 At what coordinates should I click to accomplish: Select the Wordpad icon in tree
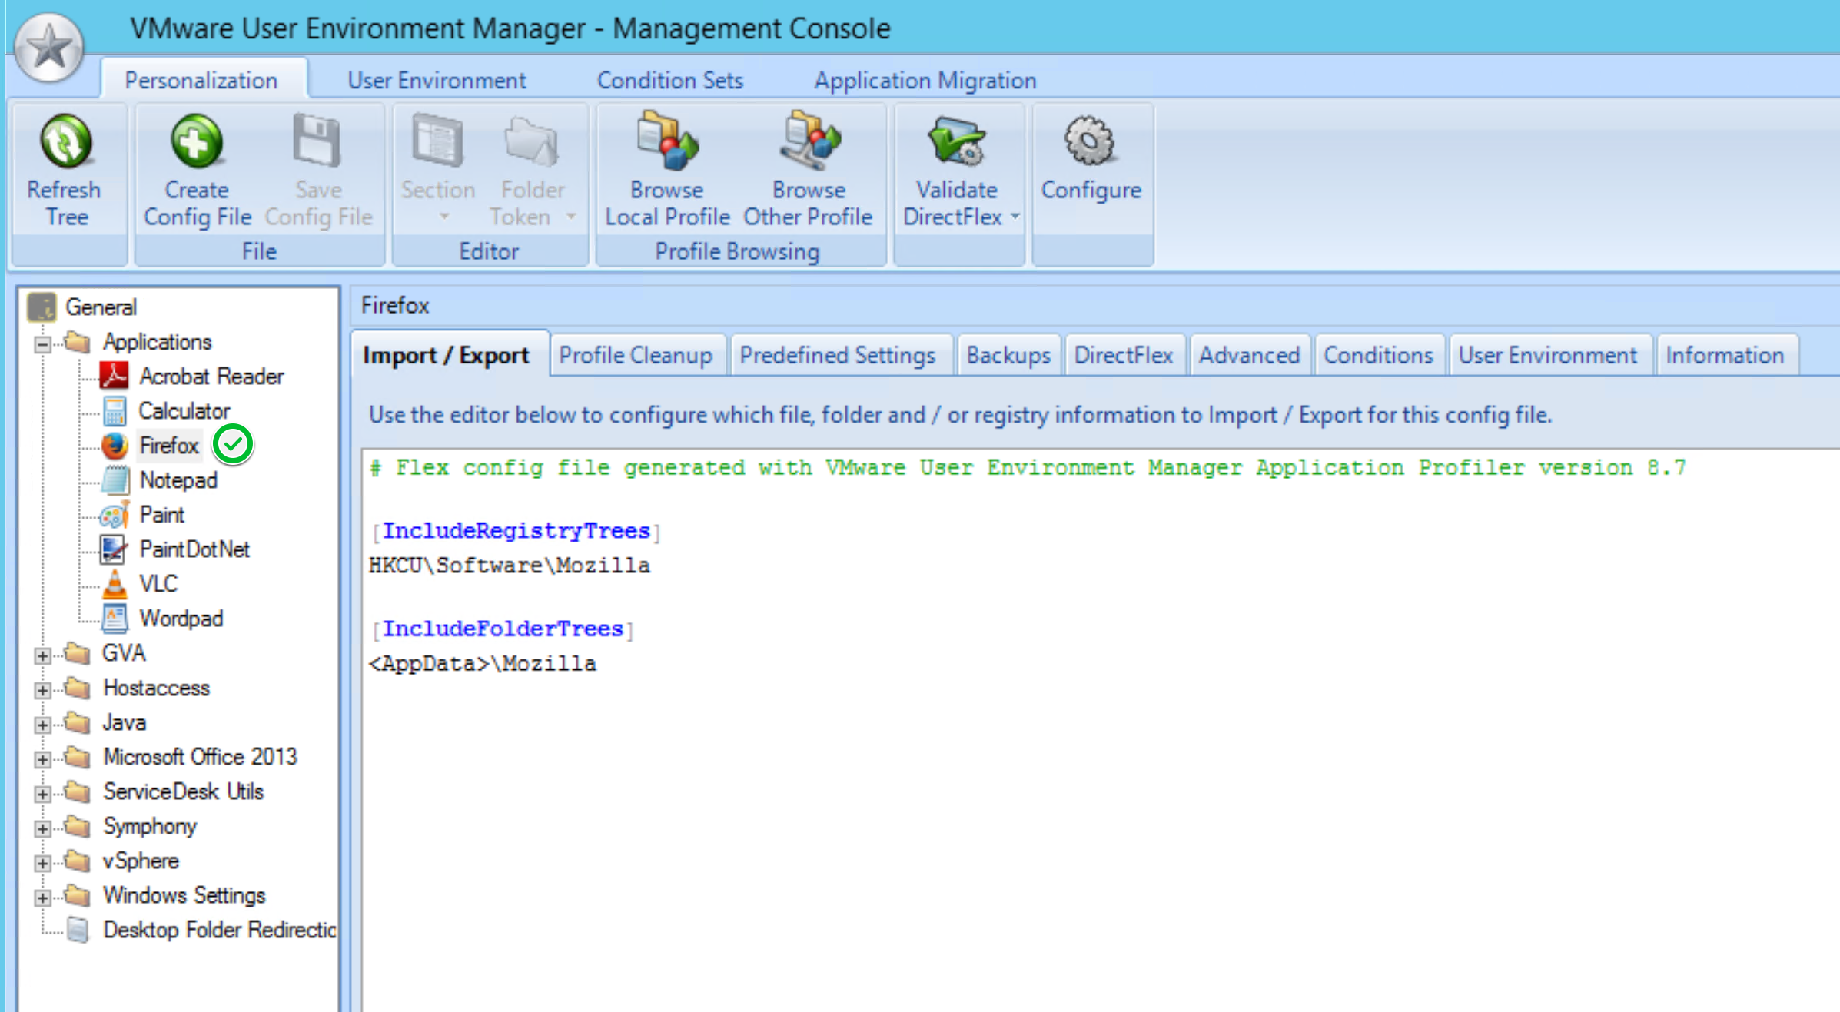(x=115, y=618)
